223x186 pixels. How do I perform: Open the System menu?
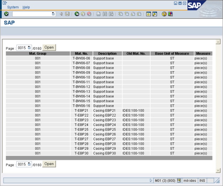point(13,7)
